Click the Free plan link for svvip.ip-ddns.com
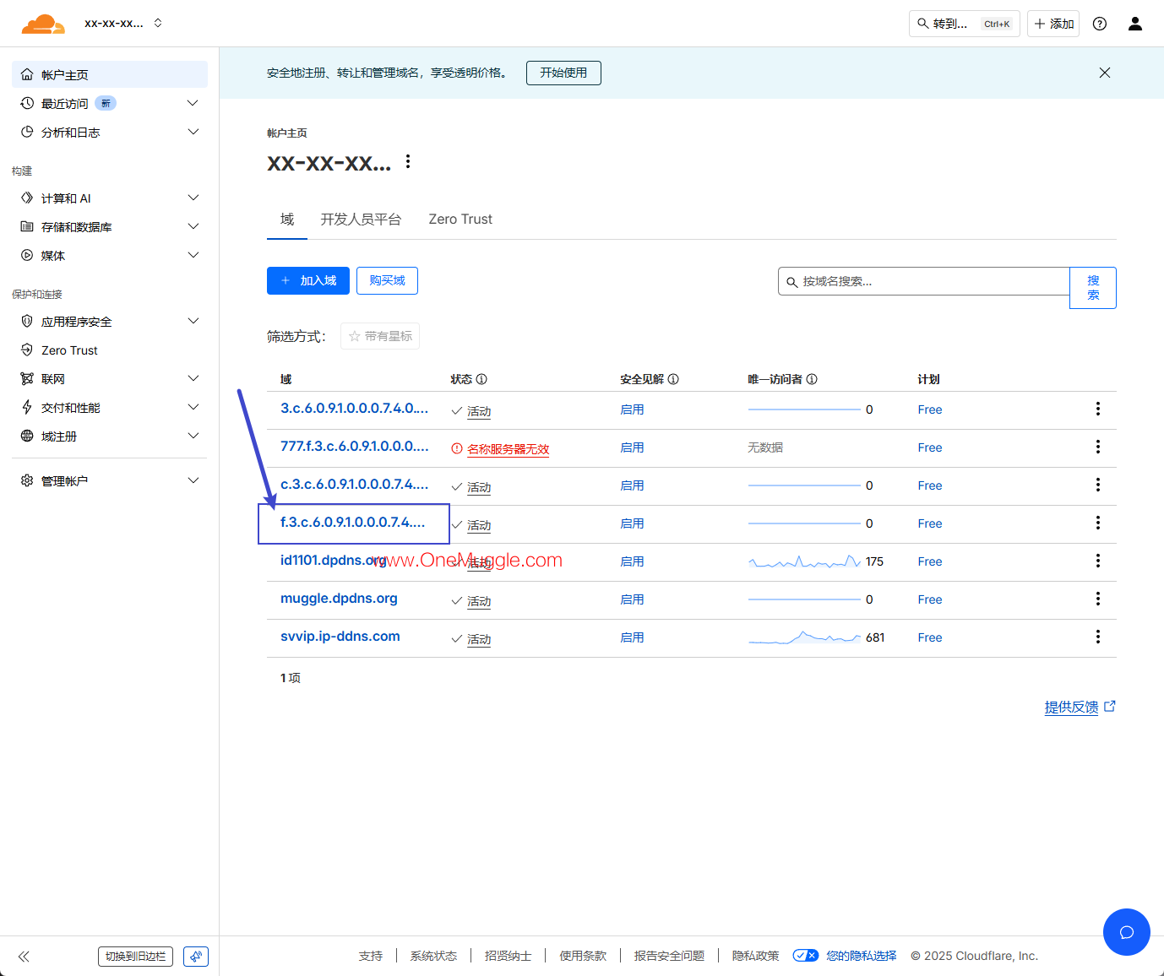Viewport: 1164px width, 976px height. point(930,637)
